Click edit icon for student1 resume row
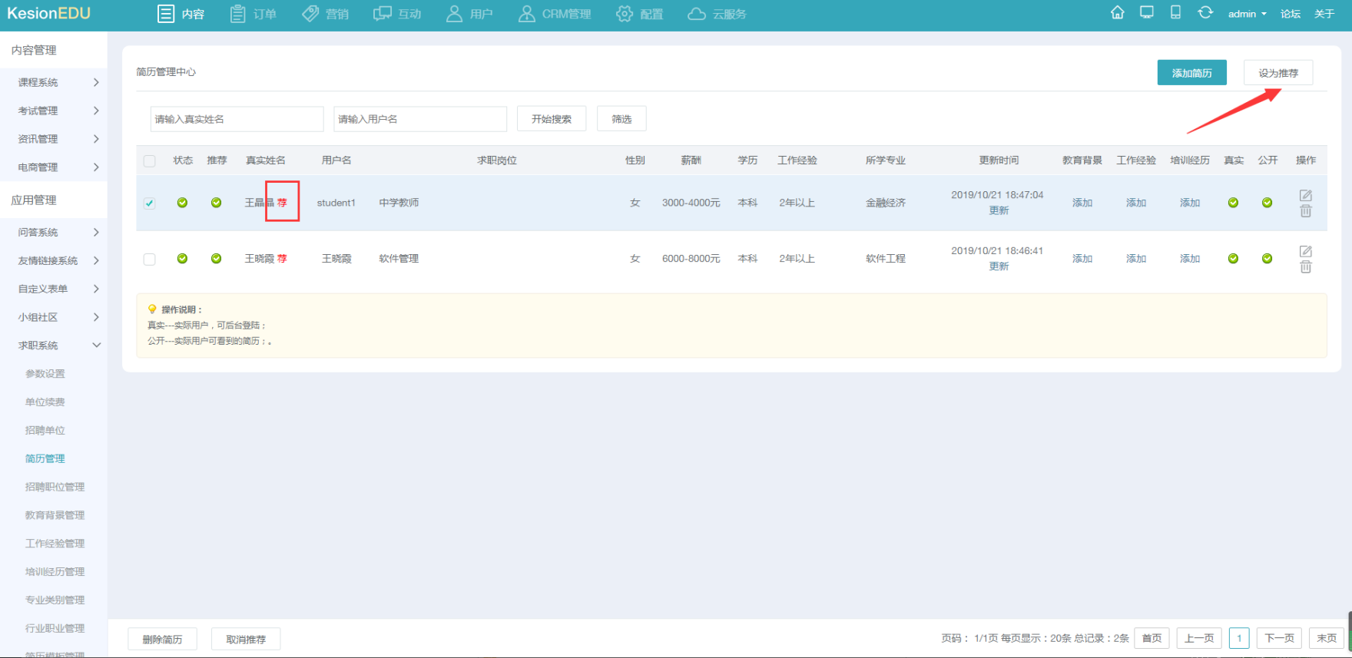1352x658 pixels. (1305, 195)
